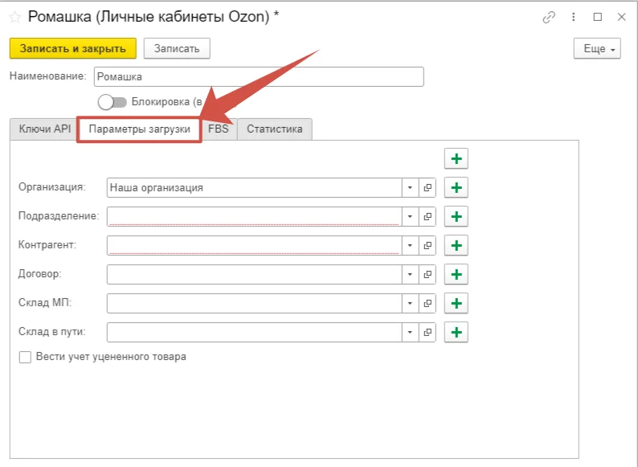
Task: Toggle the Блокировка switch
Action: pos(112,102)
